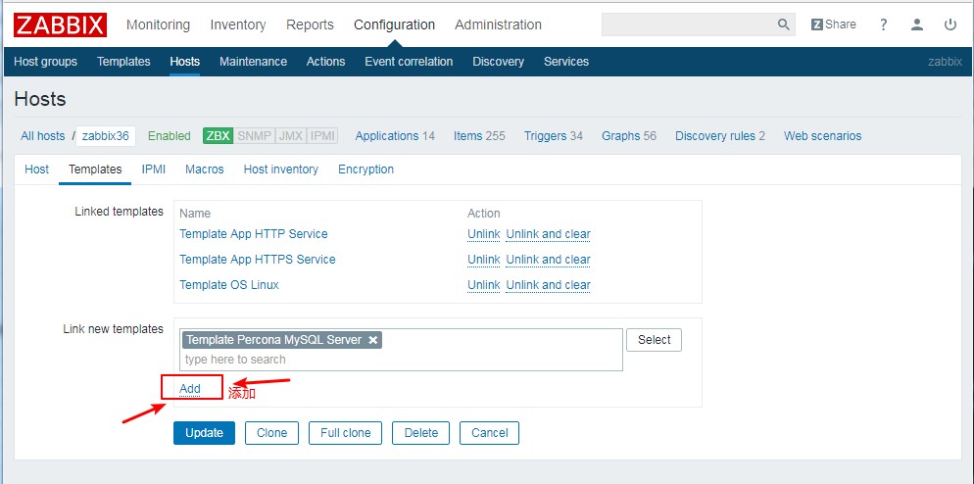Click the Select button for templates
Screen dimensions: 974x484
click(x=654, y=340)
